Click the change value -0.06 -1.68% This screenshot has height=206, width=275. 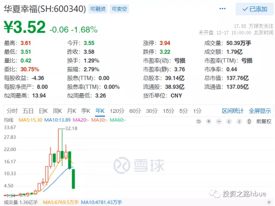click(73, 29)
